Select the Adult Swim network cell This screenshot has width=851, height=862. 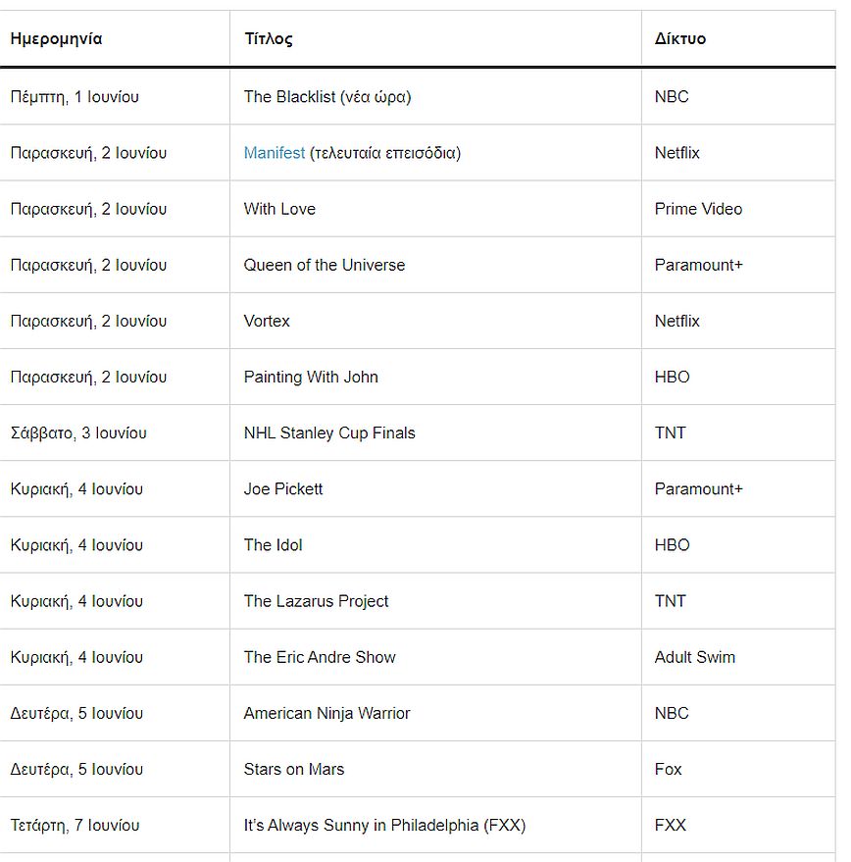(x=695, y=657)
